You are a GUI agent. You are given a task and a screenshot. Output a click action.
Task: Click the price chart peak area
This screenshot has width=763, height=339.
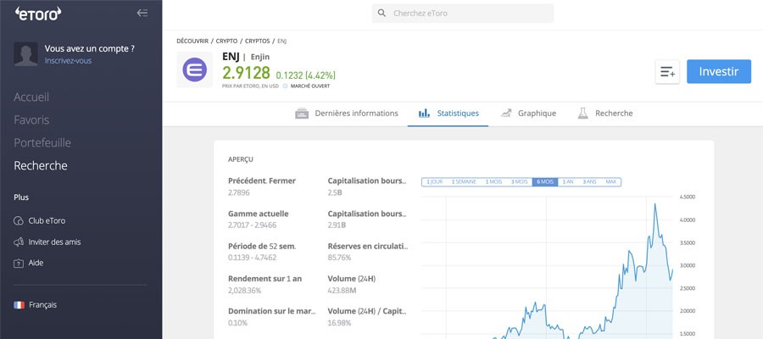655,206
